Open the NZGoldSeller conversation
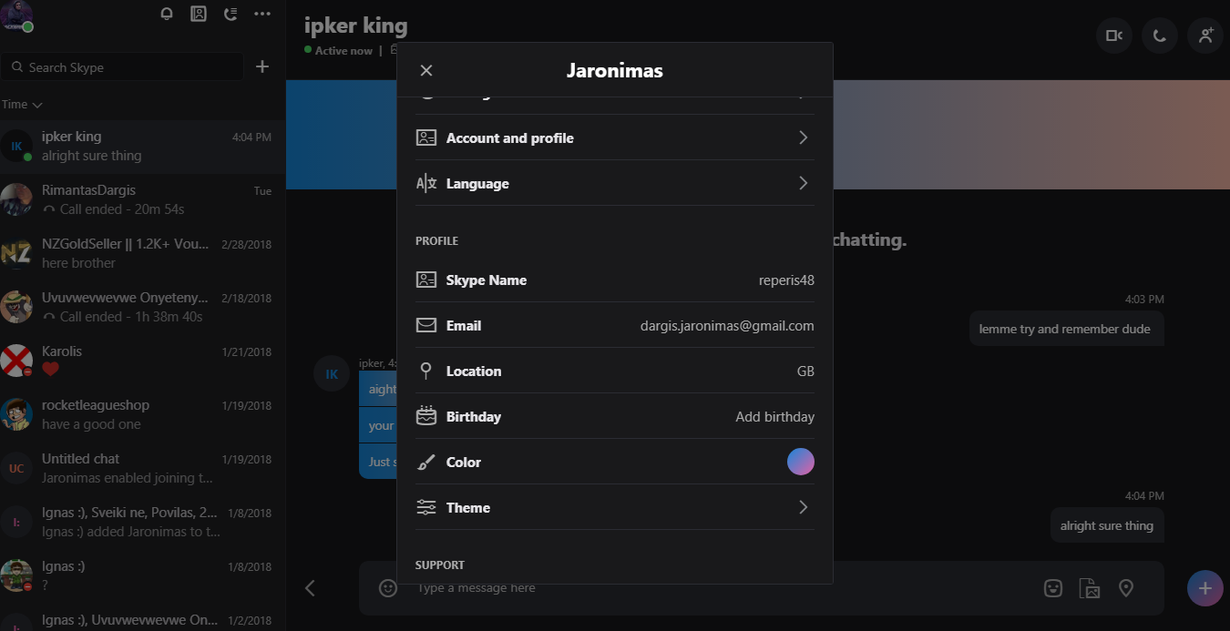The width and height of the screenshot is (1230, 631). 143,254
